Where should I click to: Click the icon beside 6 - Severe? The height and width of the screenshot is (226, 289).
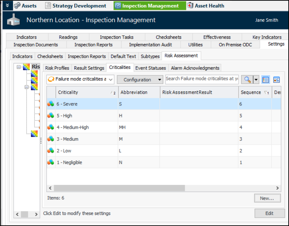click(x=51, y=104)
